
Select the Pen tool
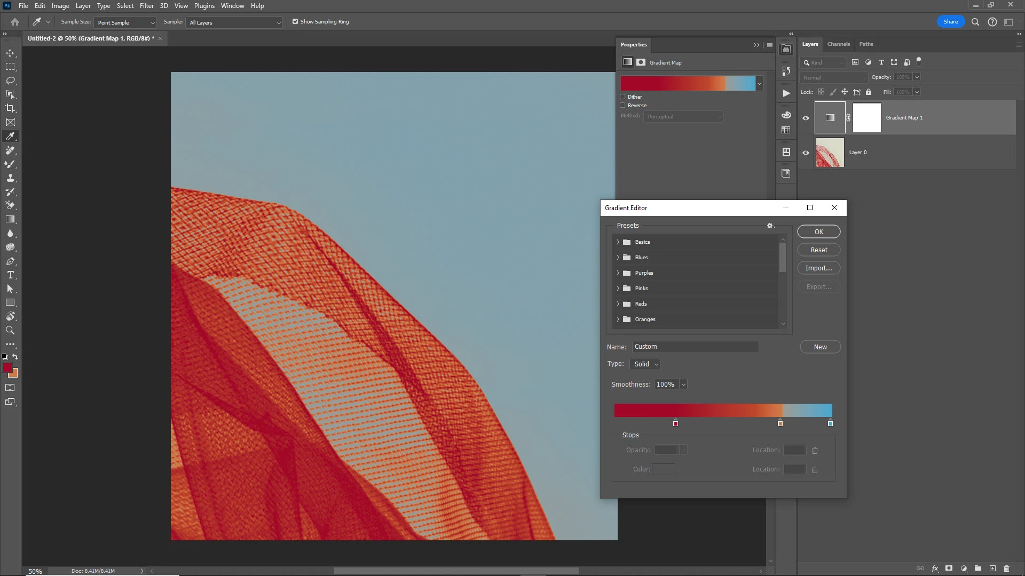(10, 261)
